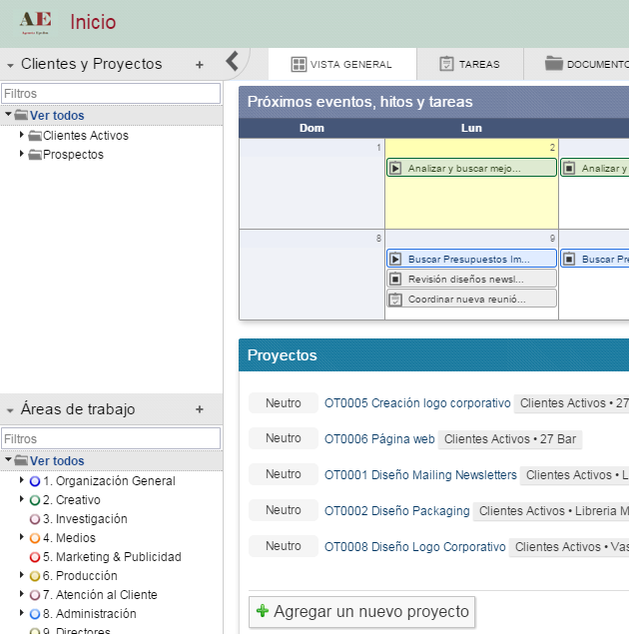Switch to the Tareas tab
The width and height of the screenshot is (629, 634).
click(x=469, y=64)
